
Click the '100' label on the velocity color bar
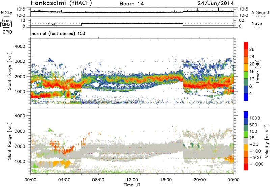point(253,131)
